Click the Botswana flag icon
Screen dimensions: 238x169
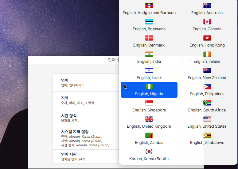(x=149, y=22)
